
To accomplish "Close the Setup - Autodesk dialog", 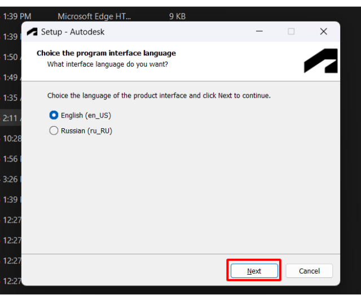I will coord(323,32).
